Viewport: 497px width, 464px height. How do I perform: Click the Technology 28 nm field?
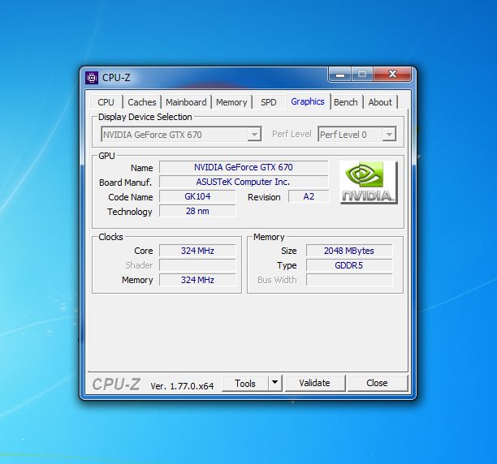(x=197, y=211)
